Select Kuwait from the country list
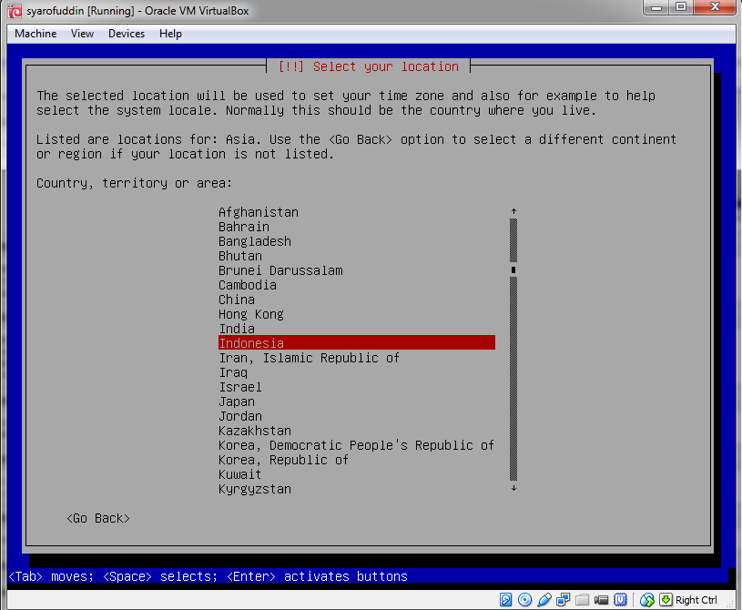742x610 pixels. tap(240, 474)
